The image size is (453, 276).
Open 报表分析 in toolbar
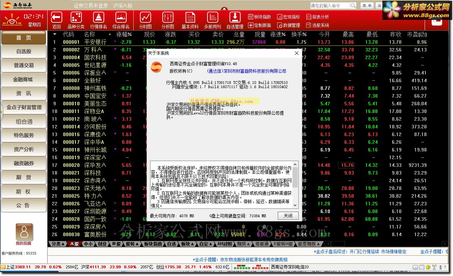pyautogui.click(x=317, y=17)
